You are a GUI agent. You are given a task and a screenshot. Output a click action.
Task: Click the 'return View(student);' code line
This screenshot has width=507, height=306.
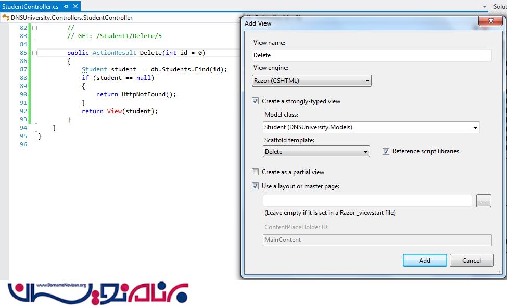pyautogui.click(x=120, y=111)
